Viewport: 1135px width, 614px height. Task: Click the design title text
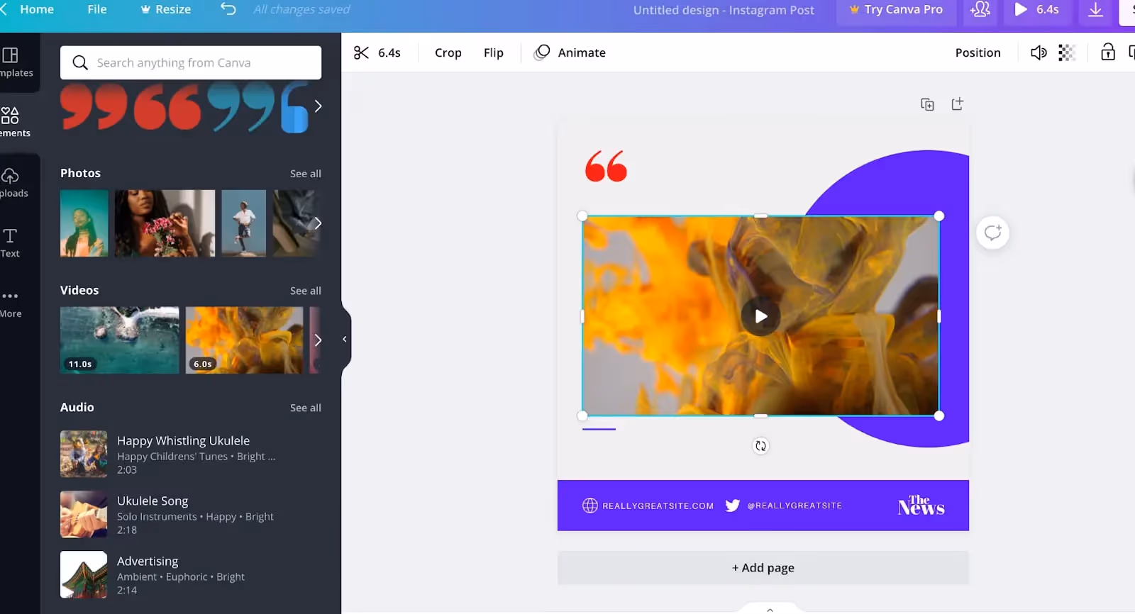[x=724, y=10]
